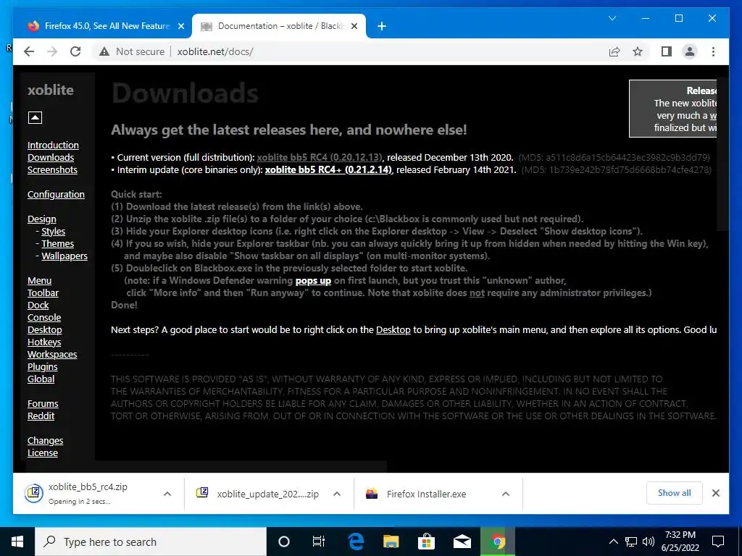Open the Themes sub-section
This screenshot has height=556, width=742.
[58, 243]
